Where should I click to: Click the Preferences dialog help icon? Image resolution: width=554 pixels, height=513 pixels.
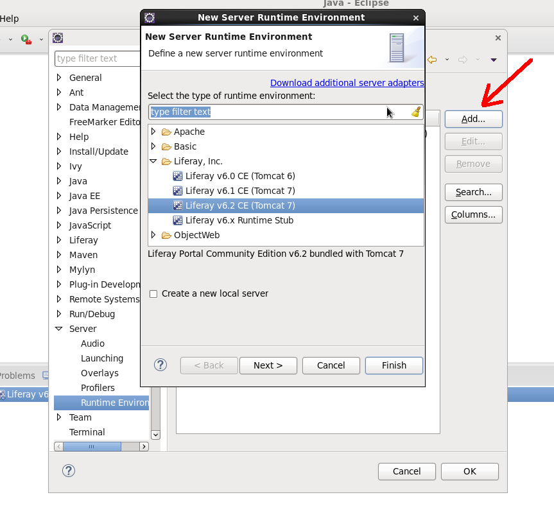[69, 471]
